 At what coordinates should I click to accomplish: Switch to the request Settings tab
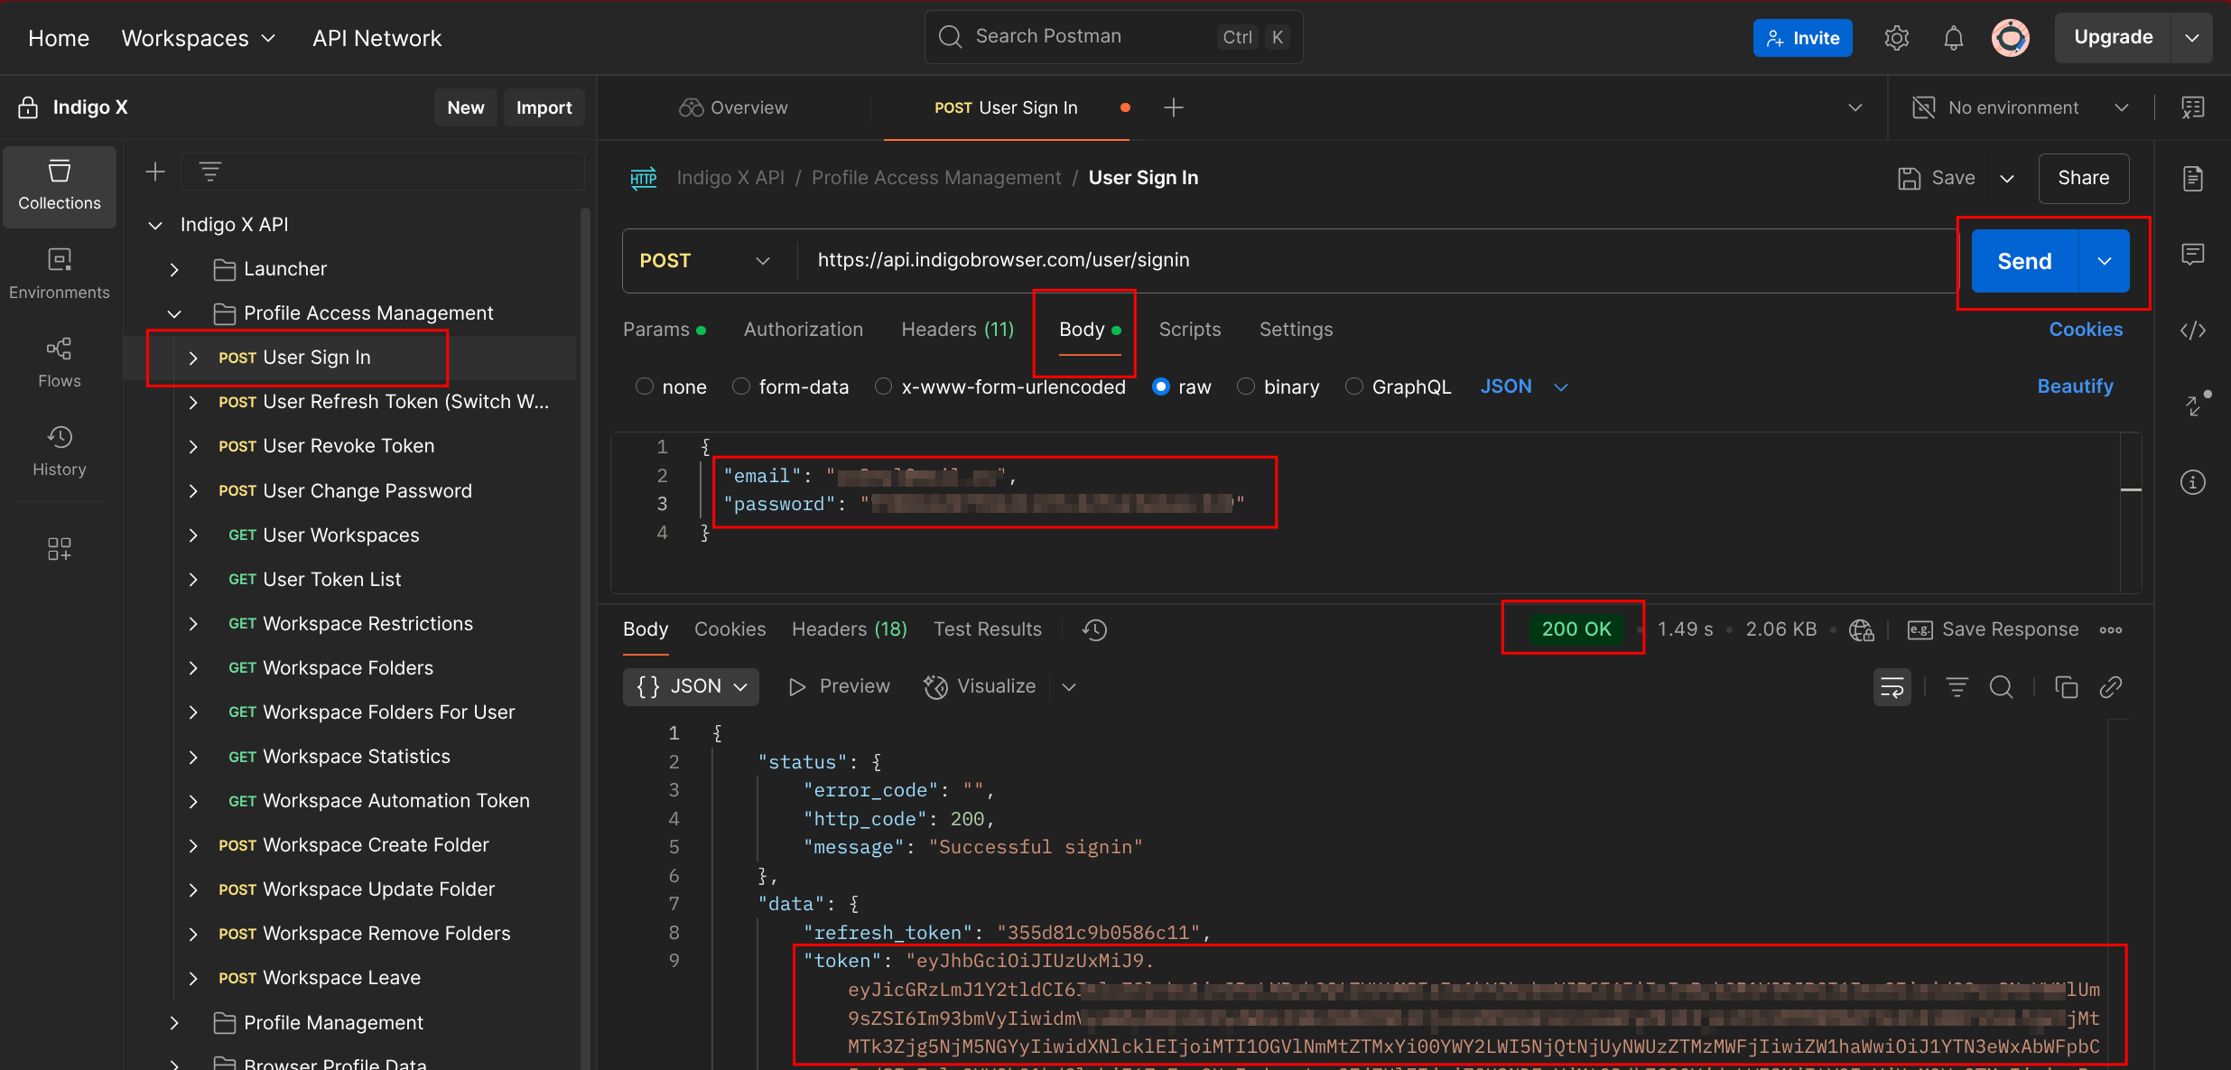(x=1296, y=330)
